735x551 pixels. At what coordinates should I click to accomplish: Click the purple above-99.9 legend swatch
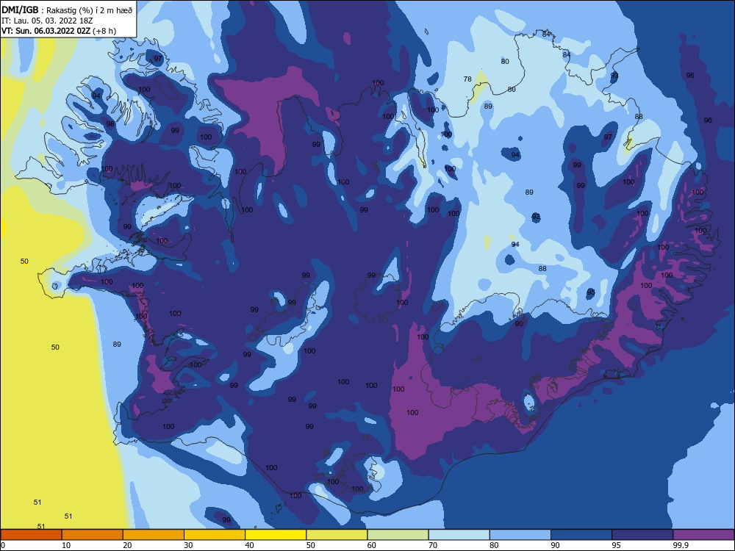point(703,535)
